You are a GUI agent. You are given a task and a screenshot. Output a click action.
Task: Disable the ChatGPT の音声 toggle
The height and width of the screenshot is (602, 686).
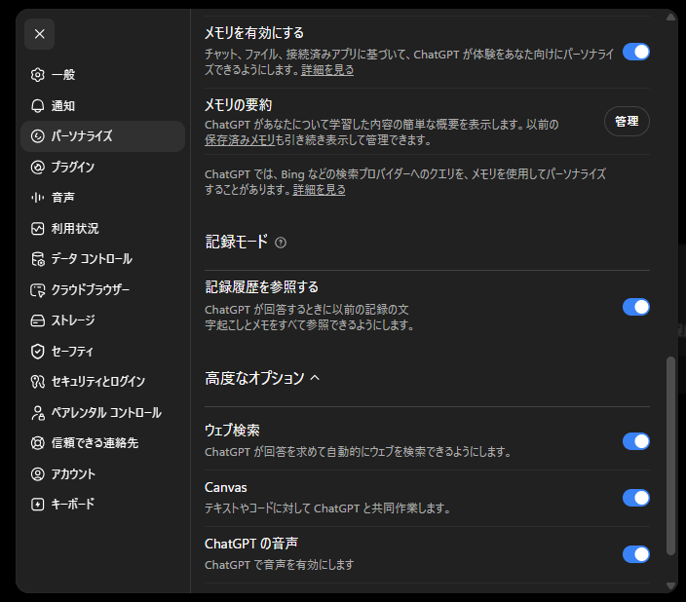tap(635, 554)
